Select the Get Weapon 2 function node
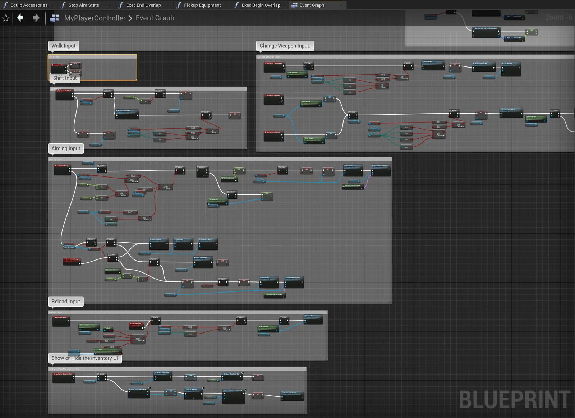 [x=314, y=140]
